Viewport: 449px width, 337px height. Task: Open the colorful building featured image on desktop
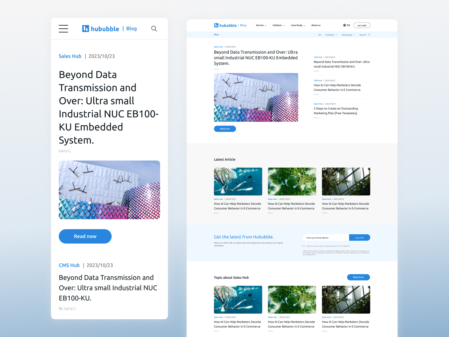(256, 97)
